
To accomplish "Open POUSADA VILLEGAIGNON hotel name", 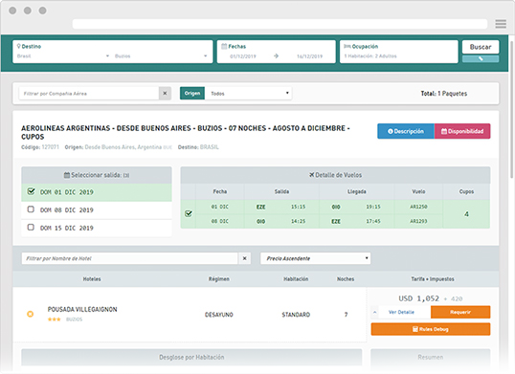I will (82, 309).
